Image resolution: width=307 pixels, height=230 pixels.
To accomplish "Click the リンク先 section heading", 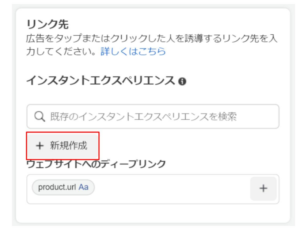I will [x=48, y=24].
